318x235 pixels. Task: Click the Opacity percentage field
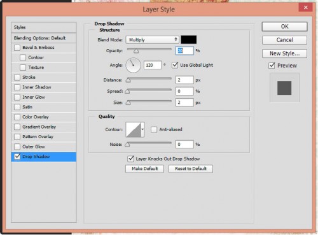[184, 51]
